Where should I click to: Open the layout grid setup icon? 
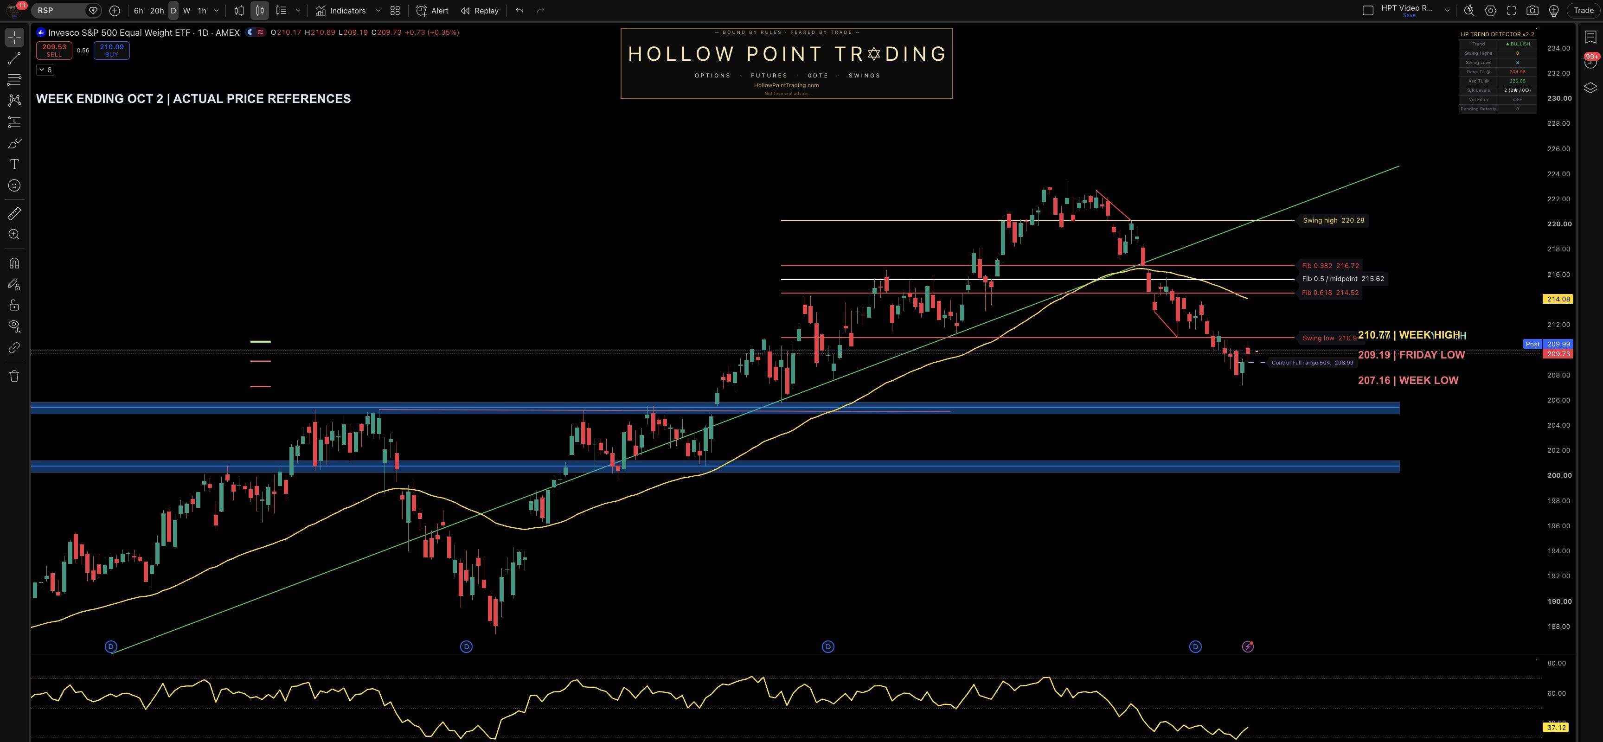pyautogui.click(x=395, y=11)
